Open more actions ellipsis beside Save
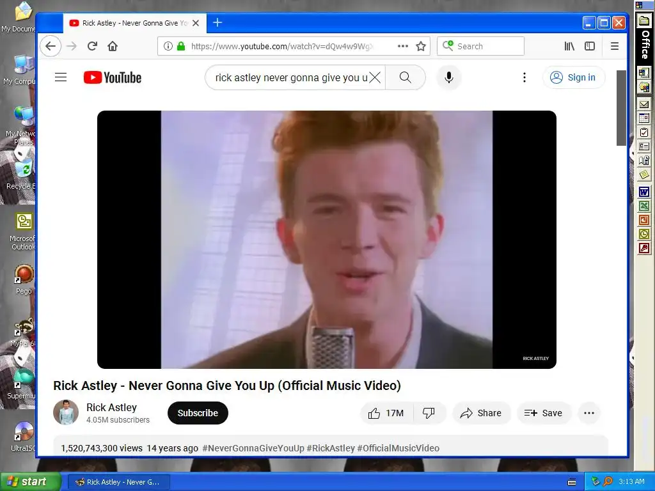Screen dimensions: 655x491 [589, 413]
